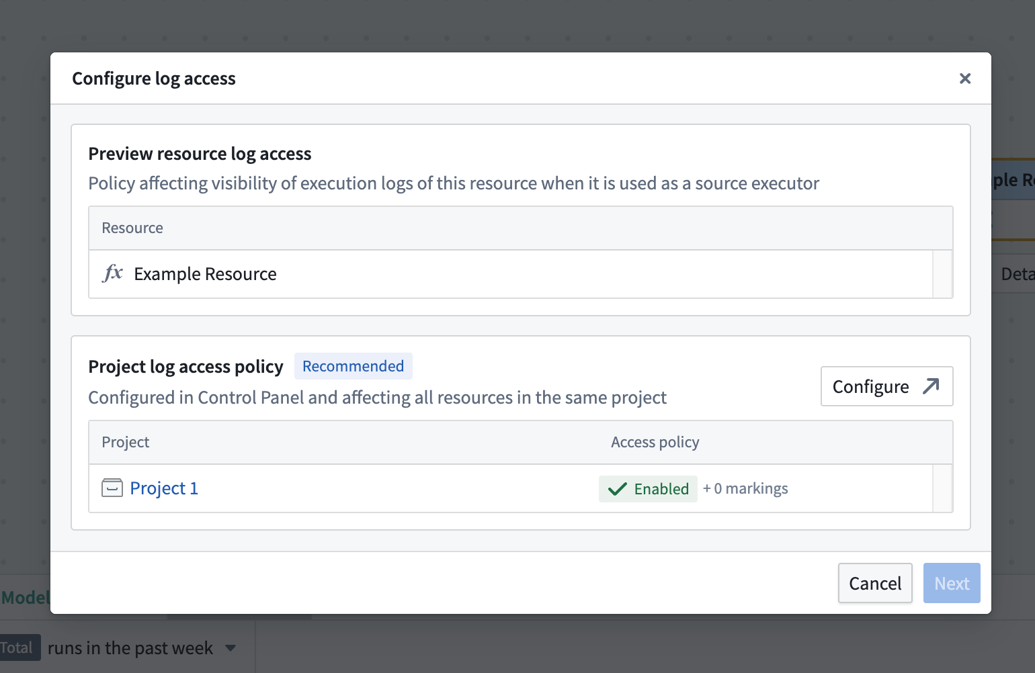Click the 'Configured in Control Panel' description
The image size is (1035, 673).
[x=377, y=398]
